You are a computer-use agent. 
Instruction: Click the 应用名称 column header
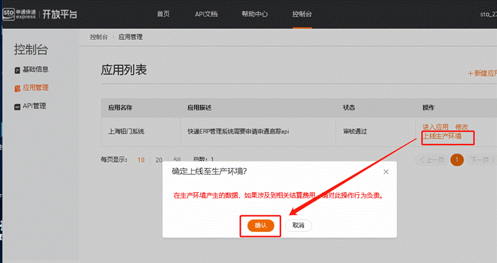pos(120,107)
